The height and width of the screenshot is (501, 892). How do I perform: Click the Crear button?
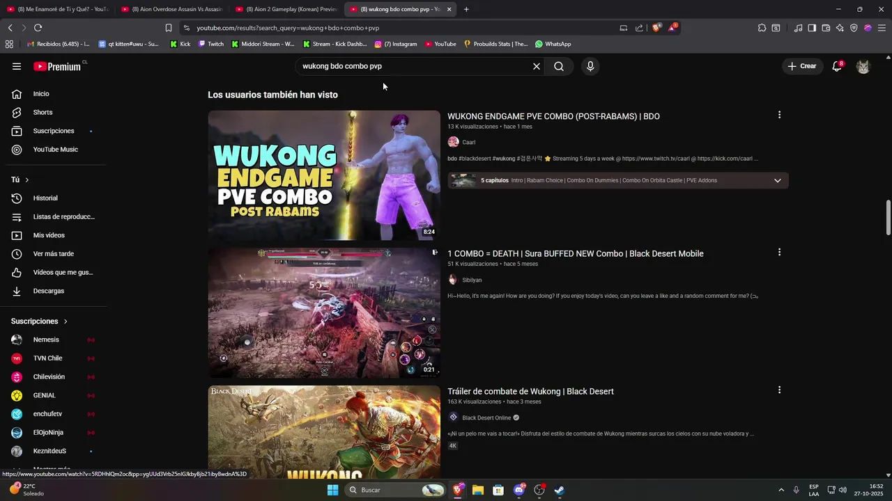[802, 66]
